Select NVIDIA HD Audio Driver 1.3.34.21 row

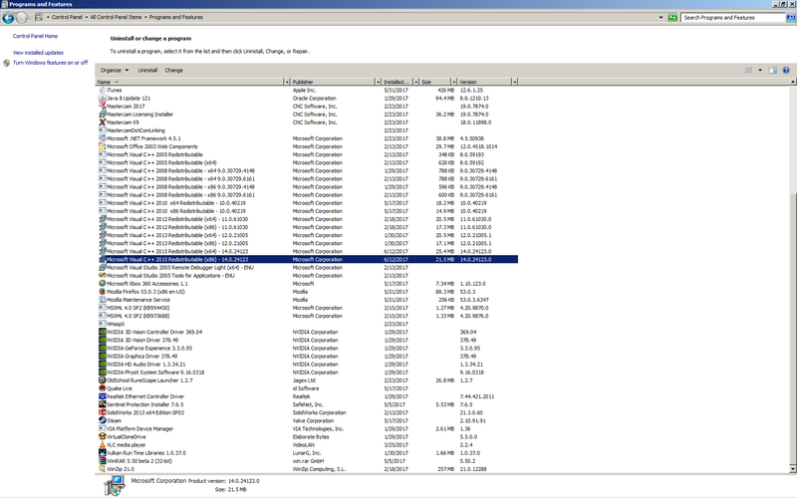pyautogui.click(x=307, y=365)
